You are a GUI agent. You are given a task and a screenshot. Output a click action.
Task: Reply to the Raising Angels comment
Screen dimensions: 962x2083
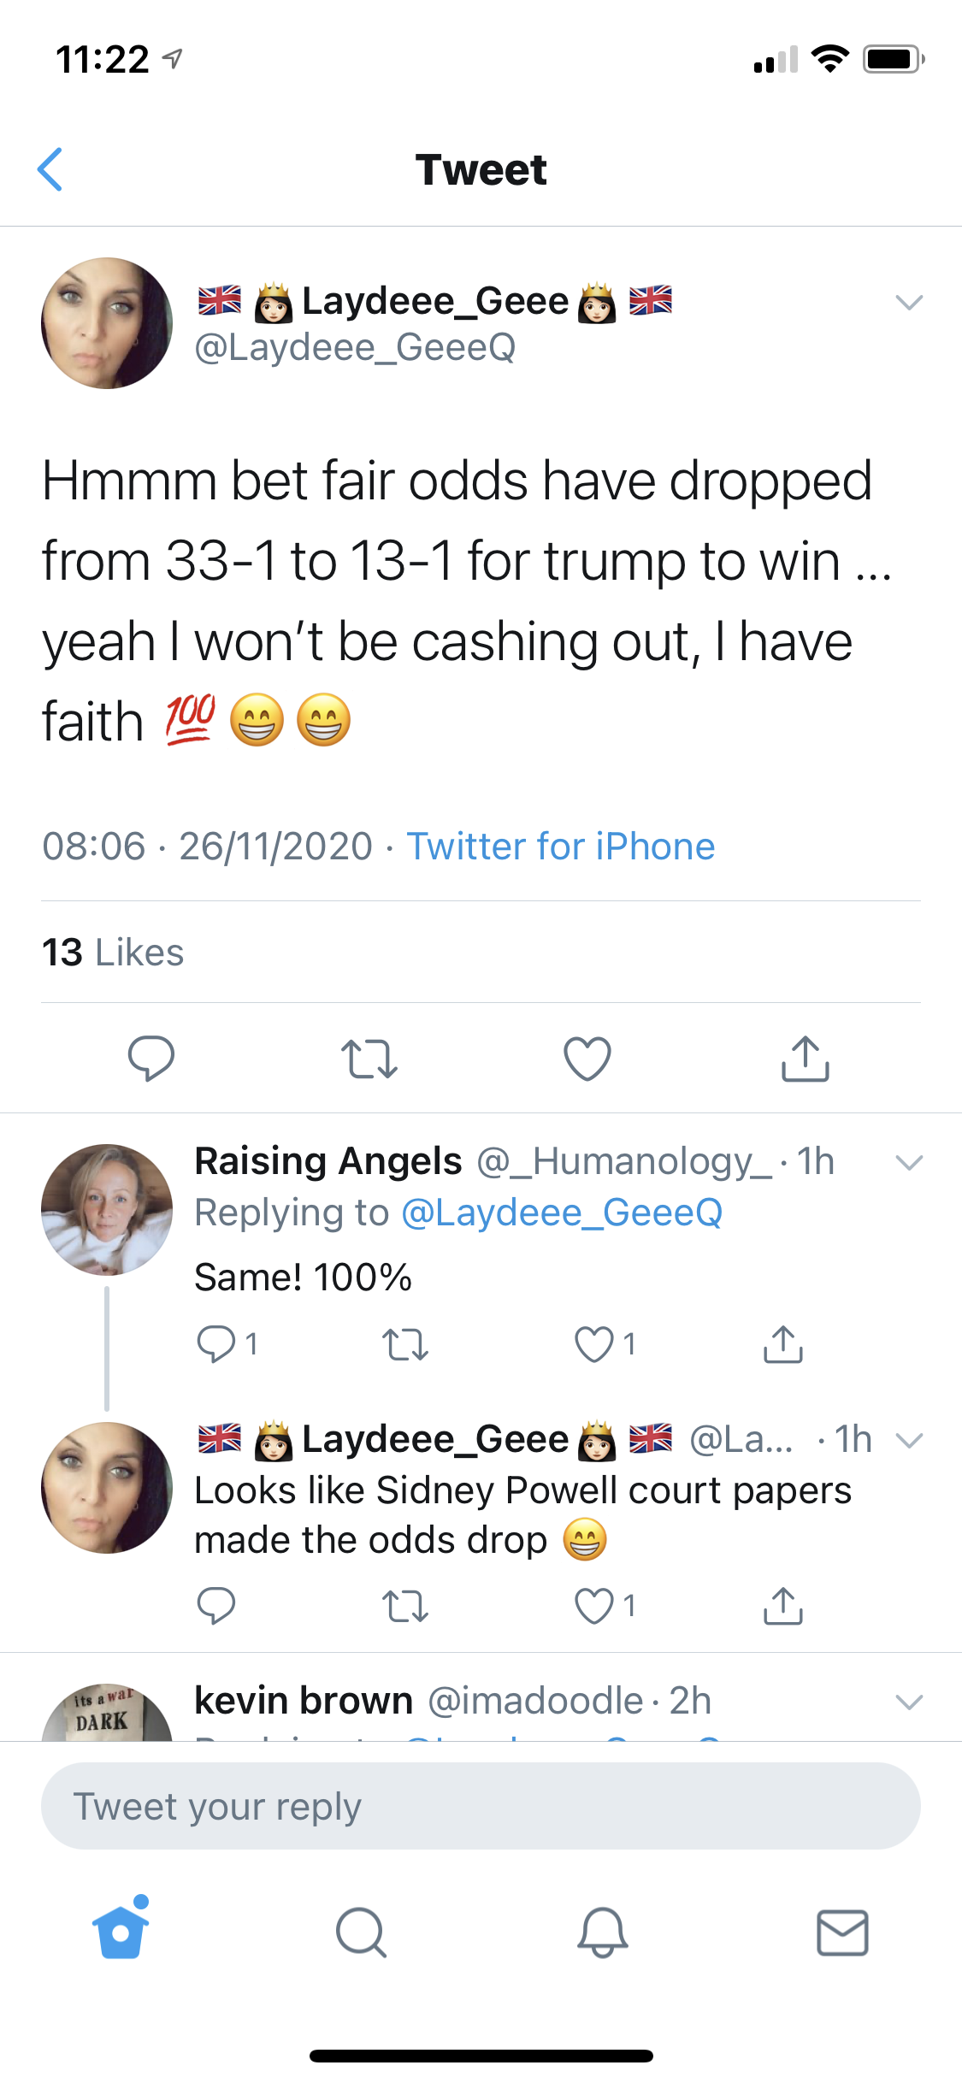[215, 1344]
